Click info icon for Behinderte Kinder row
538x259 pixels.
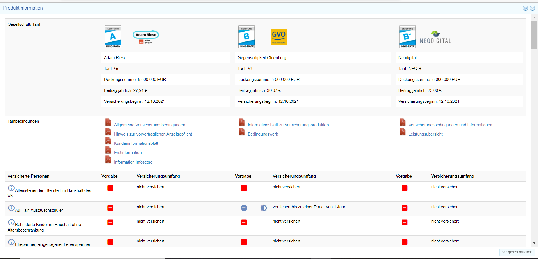[11, 222]
